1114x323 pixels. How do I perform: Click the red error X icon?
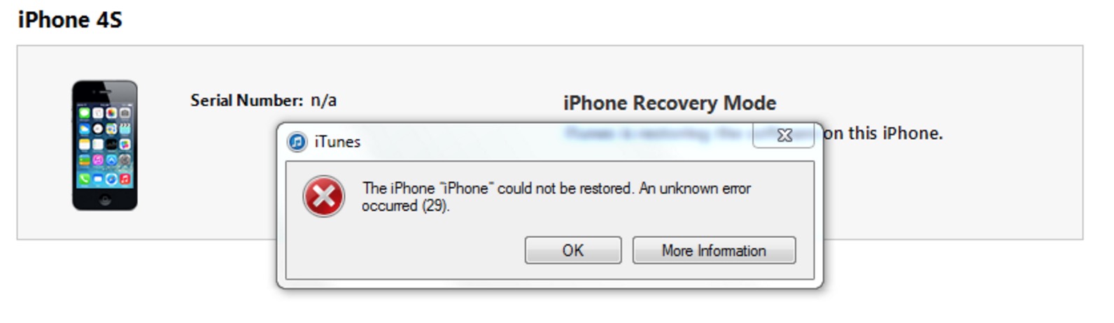[323, 196]
